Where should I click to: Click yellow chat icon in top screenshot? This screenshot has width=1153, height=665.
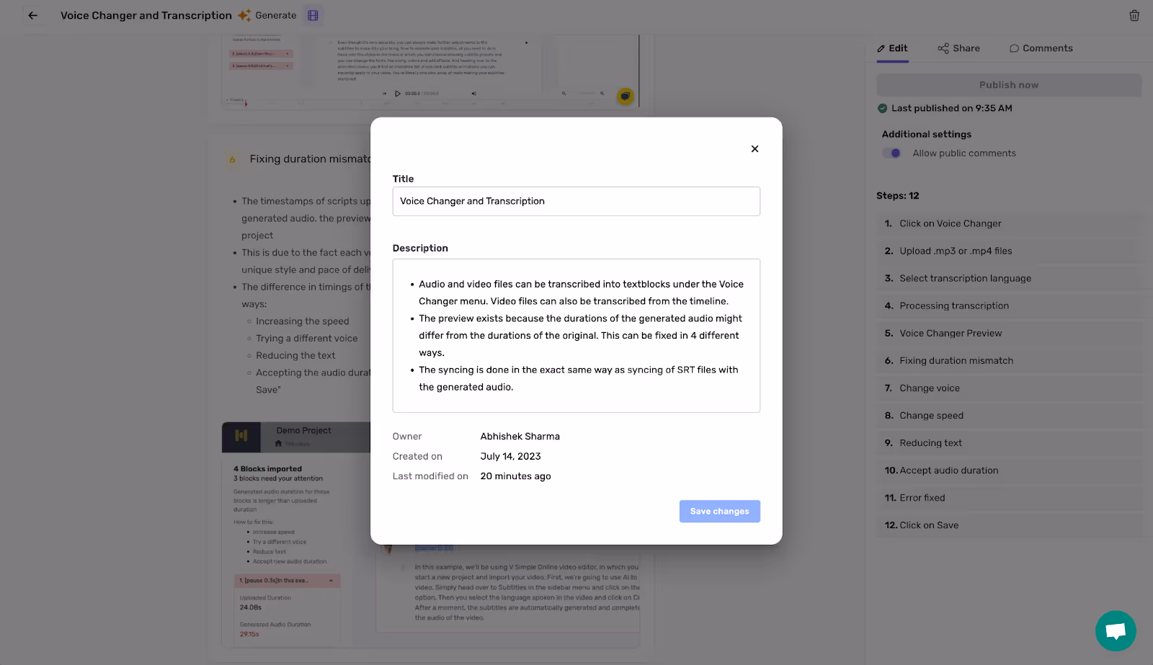click(626, 96)
